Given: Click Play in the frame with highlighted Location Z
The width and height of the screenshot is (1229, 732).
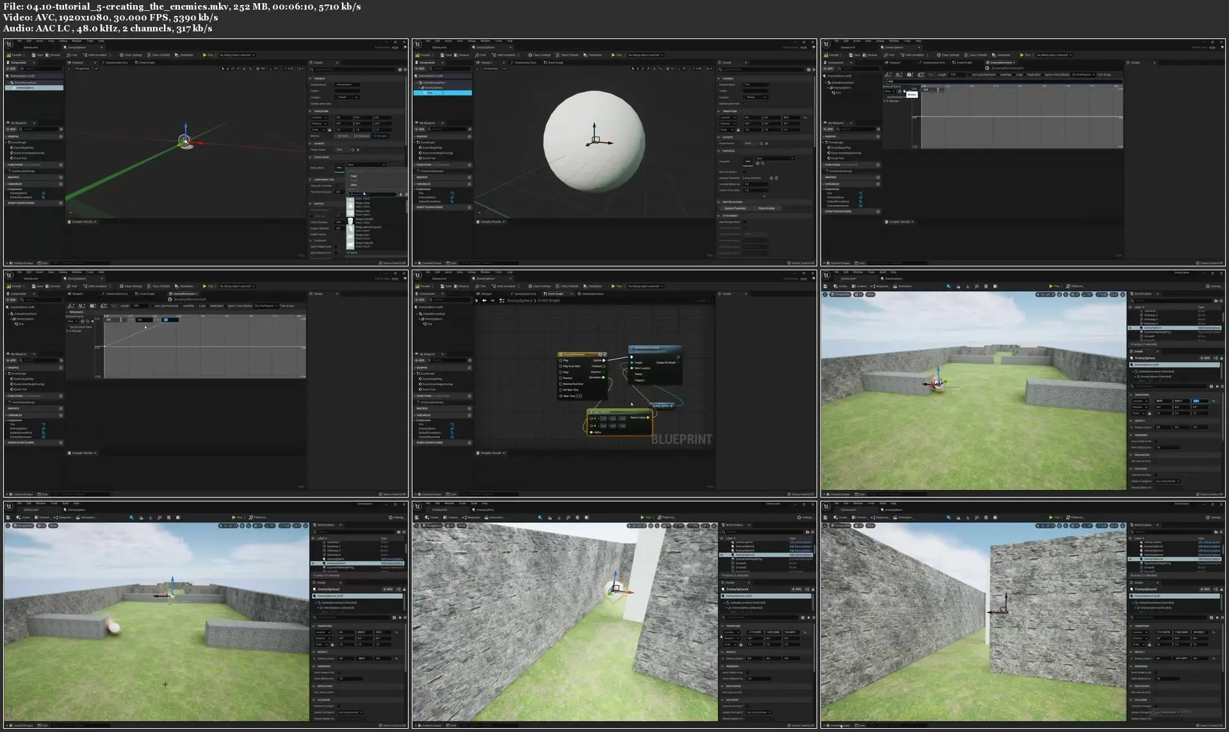Looking at the screenshot, I should point(1054,286).
